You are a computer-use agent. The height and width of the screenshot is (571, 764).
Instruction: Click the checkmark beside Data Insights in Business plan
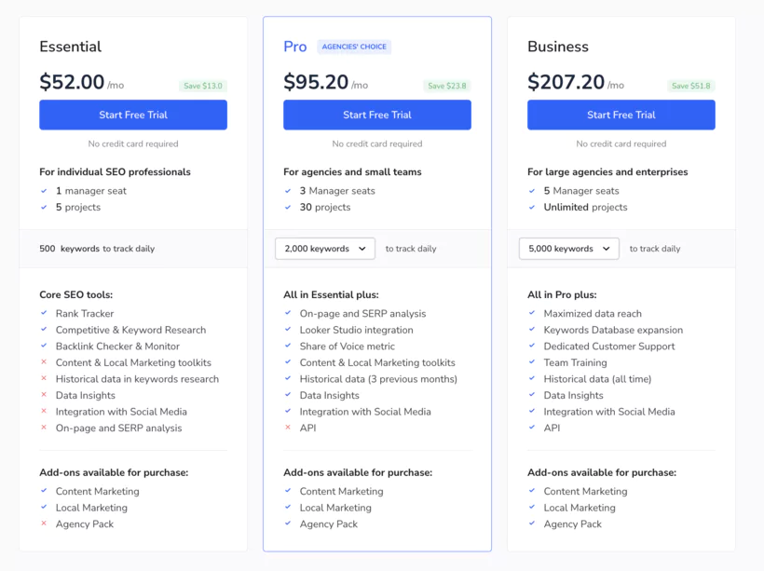click(534, 395)
